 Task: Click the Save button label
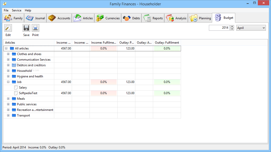[26, 35]
